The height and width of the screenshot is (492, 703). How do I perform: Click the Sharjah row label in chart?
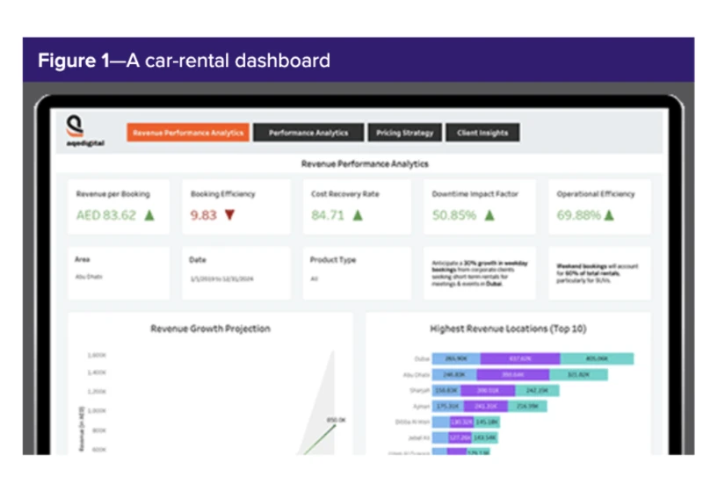pos(420,391)
